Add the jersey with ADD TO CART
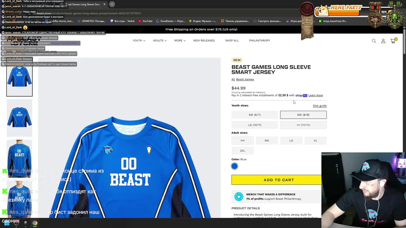The image size is (406, 228). click(277, 180)
